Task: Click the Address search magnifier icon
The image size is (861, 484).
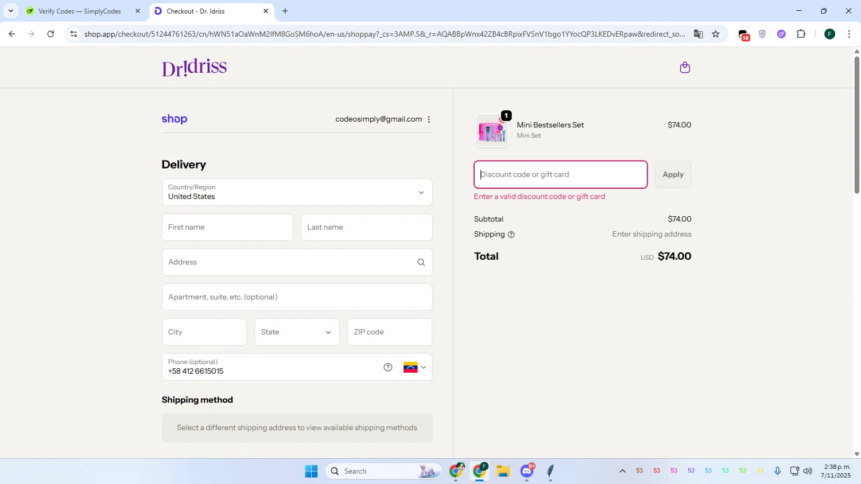Action: [x=421, y=262]
